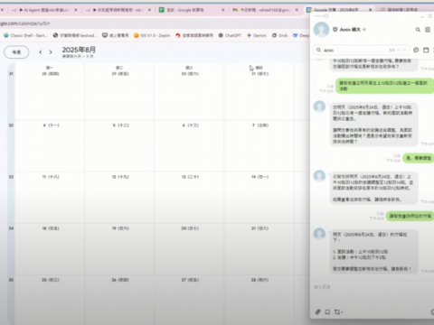434x325 pixels.
Task: Open the ChatGPT bookmark
Action: [230, 35]
